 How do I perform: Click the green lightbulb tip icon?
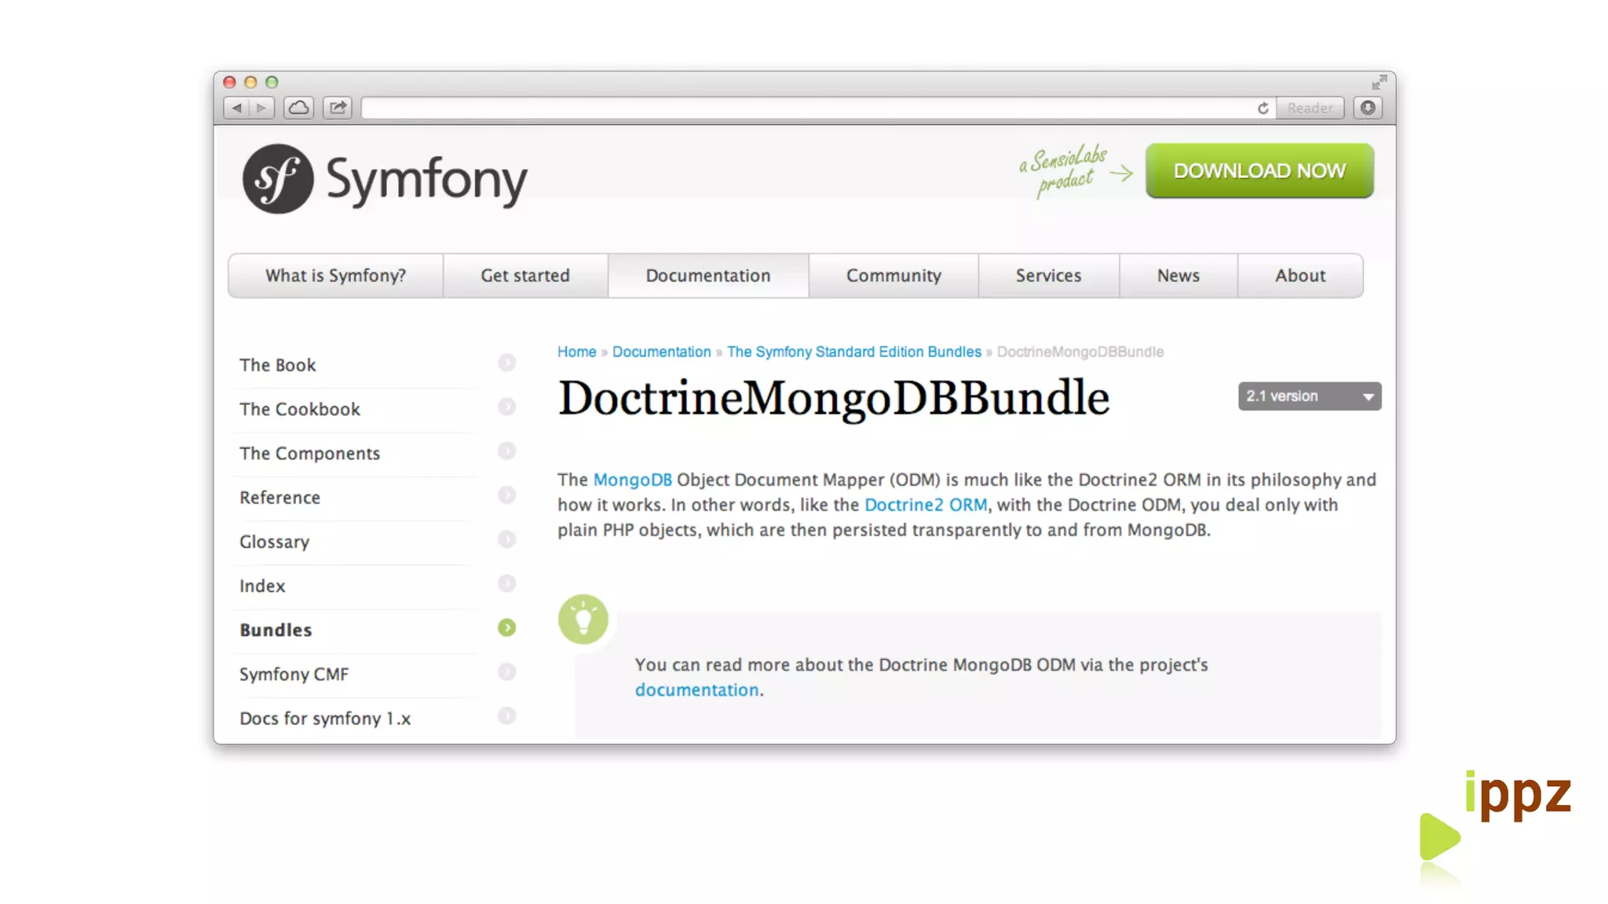(583, 619)
